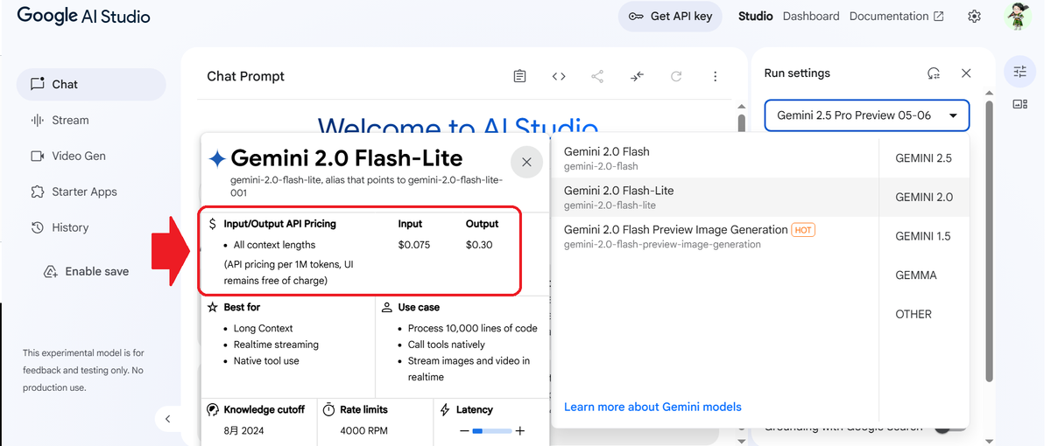Click the latency bar indicator

point(492,430)
